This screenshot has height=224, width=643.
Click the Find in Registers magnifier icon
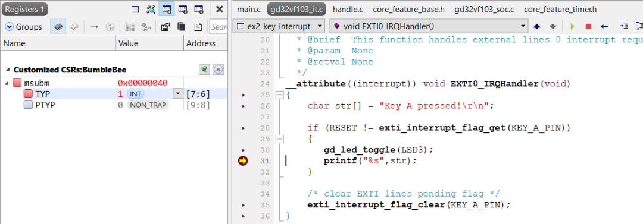pyautogui.click(x=151, y=9)
